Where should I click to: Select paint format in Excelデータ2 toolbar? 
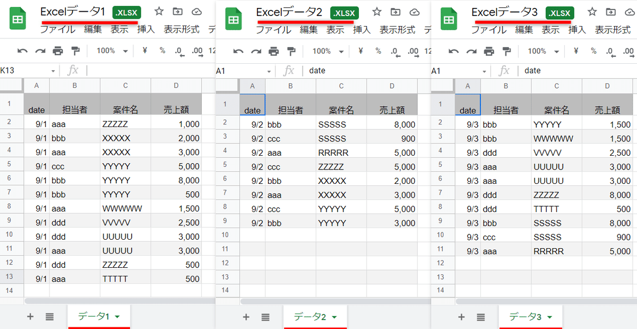coord(291,51)
